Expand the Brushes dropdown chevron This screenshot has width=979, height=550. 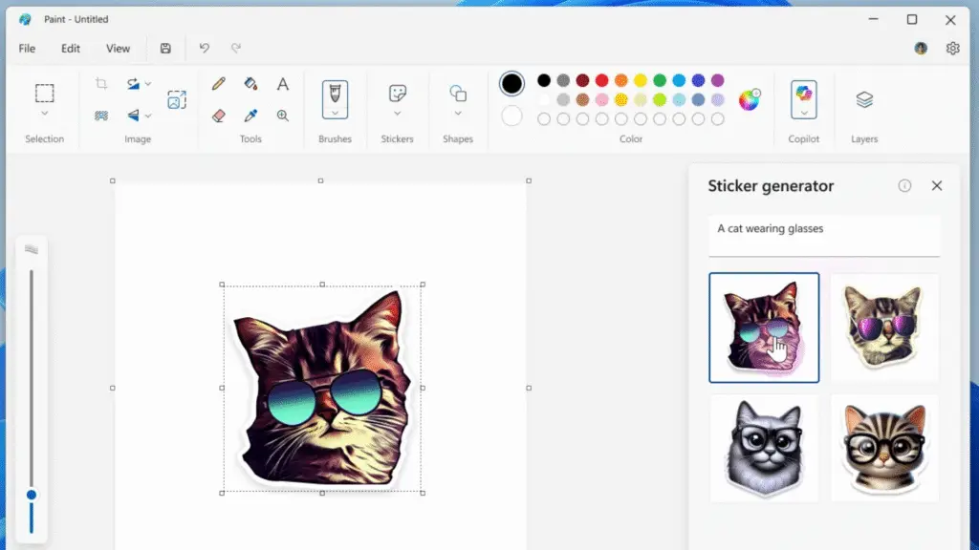[x=335, y=113]
